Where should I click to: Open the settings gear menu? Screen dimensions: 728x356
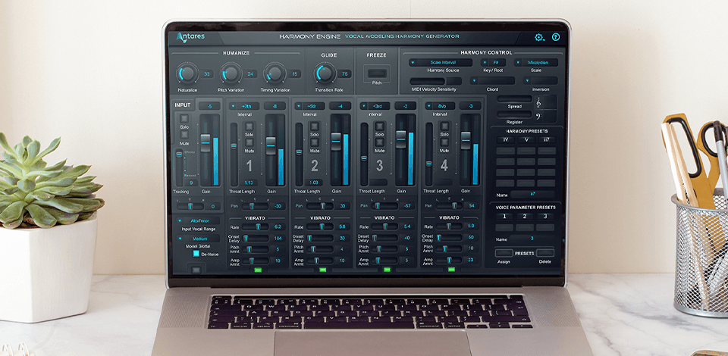pyautogui.click(x=538, y=38)
